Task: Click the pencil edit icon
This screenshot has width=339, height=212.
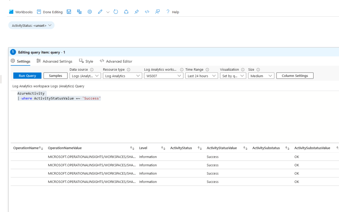Action: [x=100, y=12]
